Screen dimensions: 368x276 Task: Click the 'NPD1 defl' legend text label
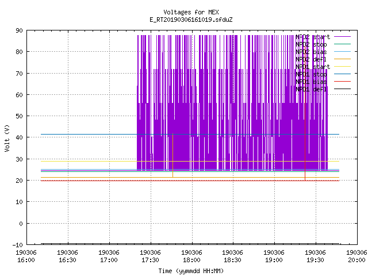(311, 89)
